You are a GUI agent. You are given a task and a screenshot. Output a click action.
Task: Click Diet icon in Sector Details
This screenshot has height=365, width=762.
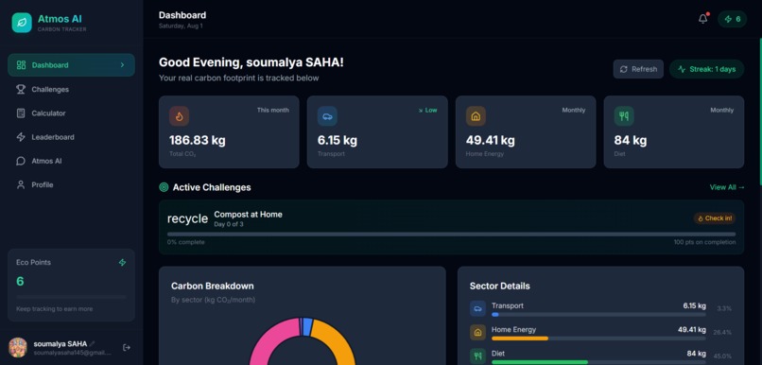coord(477,356)
